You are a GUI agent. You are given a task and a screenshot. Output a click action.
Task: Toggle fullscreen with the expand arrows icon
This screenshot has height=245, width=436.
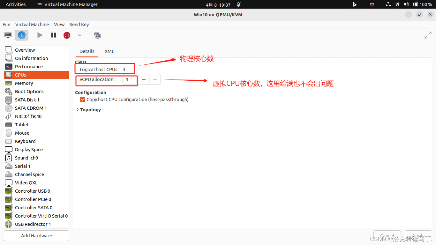[428, 35]
